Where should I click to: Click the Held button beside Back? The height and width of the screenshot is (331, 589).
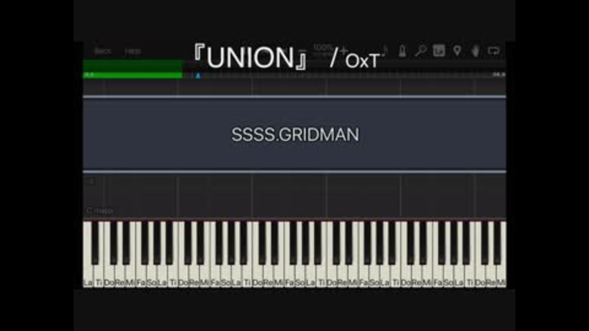point(133,51)
